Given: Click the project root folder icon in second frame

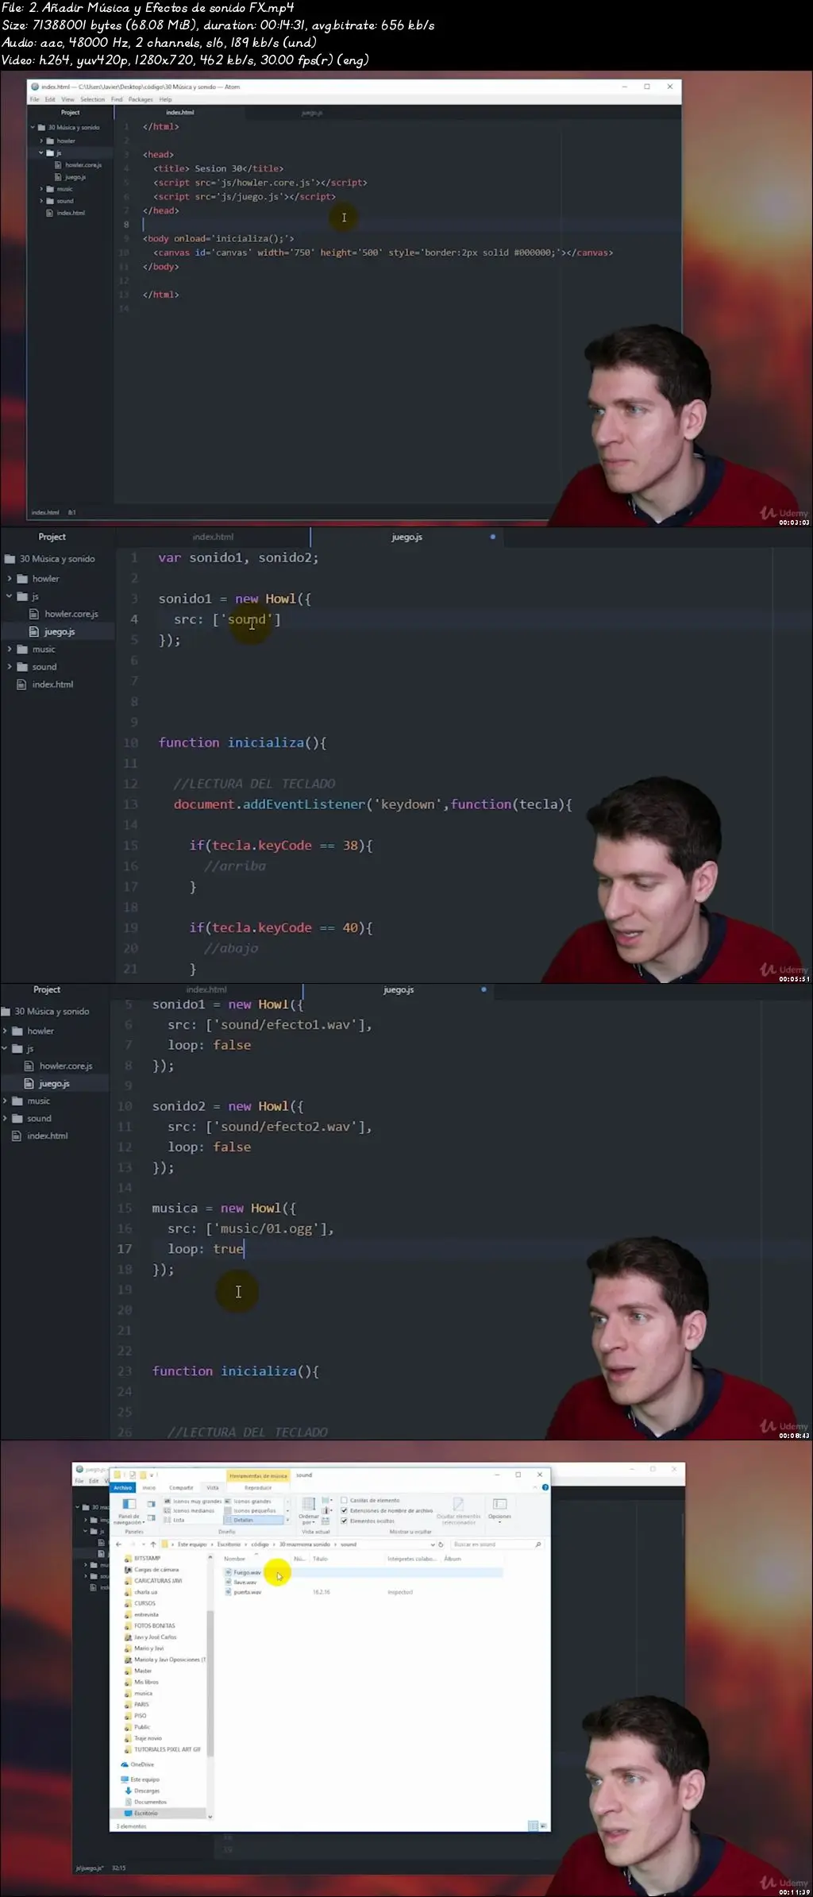Looking at the screenshot, I should 10,559.
